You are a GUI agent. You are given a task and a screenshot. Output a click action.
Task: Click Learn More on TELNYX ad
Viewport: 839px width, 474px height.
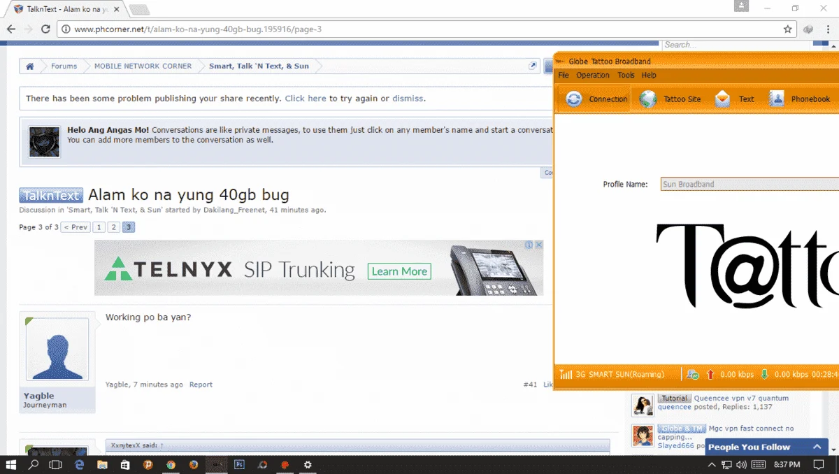click(x=399, y=271)
